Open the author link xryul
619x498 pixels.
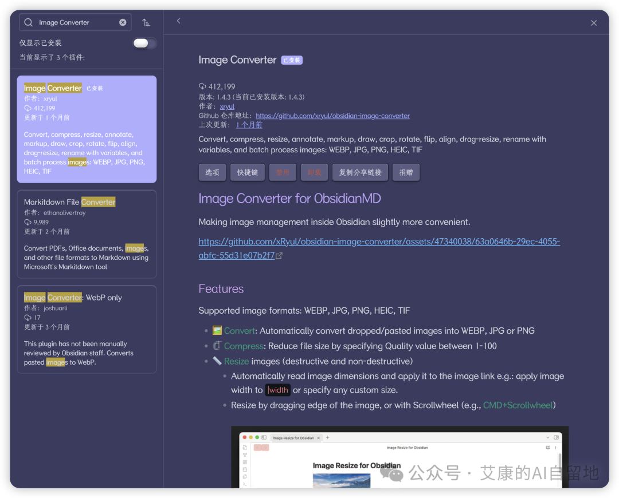pyautogui.click(x=227, y=106)
